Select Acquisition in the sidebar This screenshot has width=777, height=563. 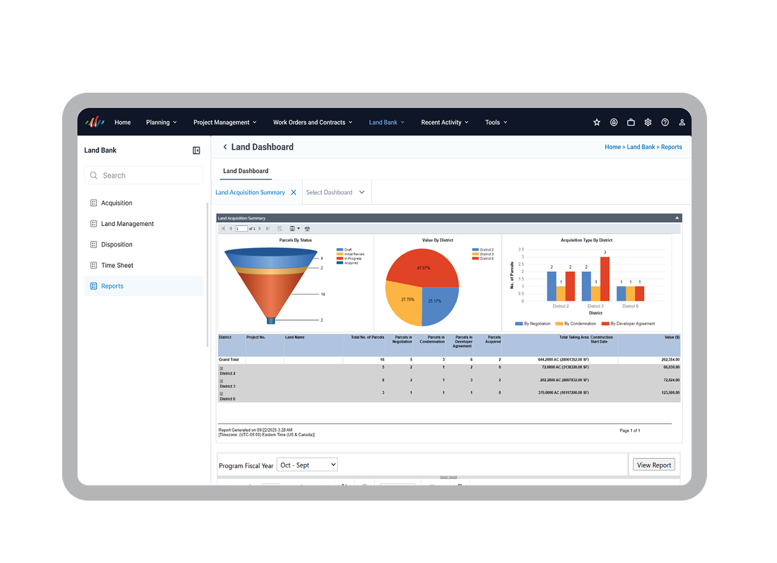(x=117, y=203)
